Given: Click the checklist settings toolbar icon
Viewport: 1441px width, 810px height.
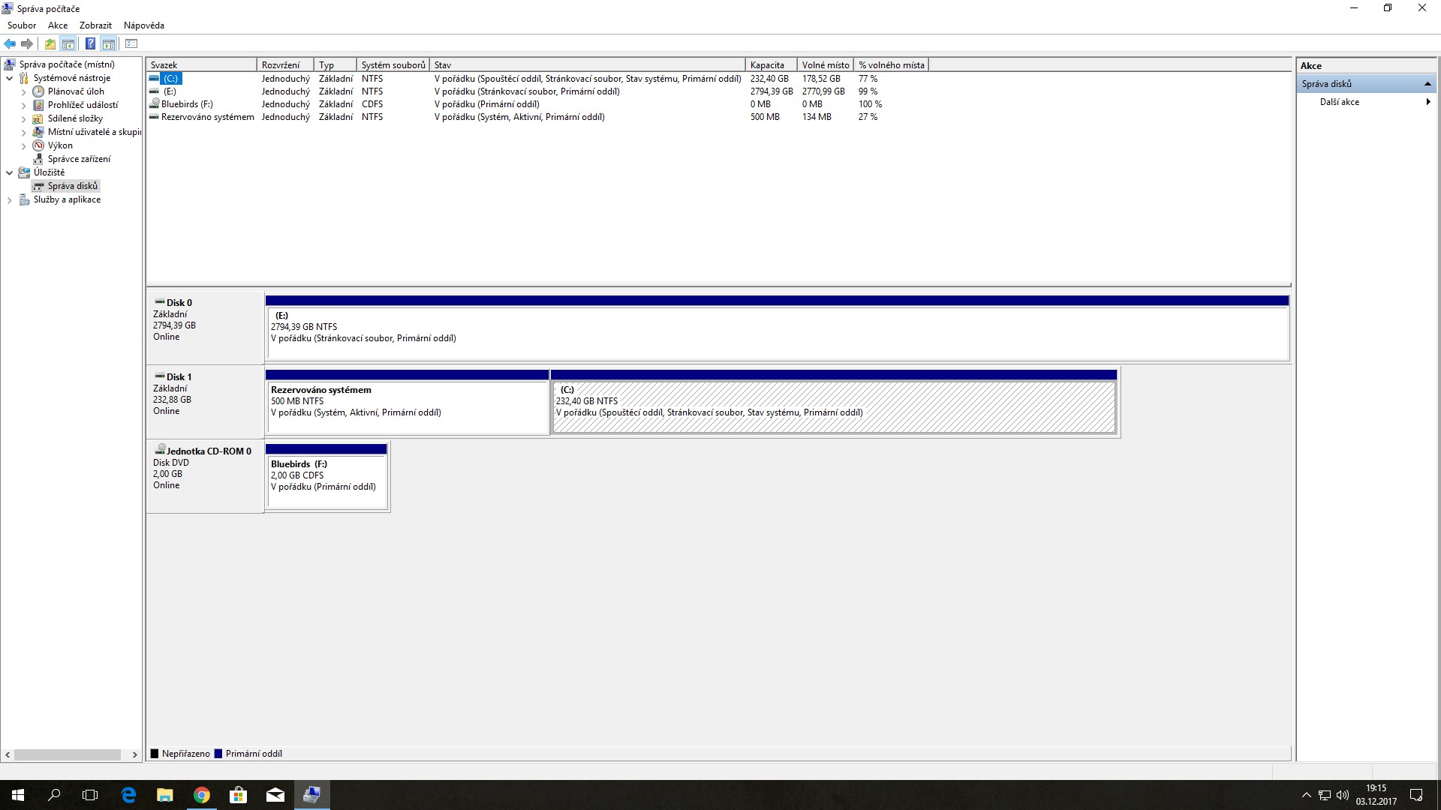Looking at the screenshot, I should click(x=131, y=44).
